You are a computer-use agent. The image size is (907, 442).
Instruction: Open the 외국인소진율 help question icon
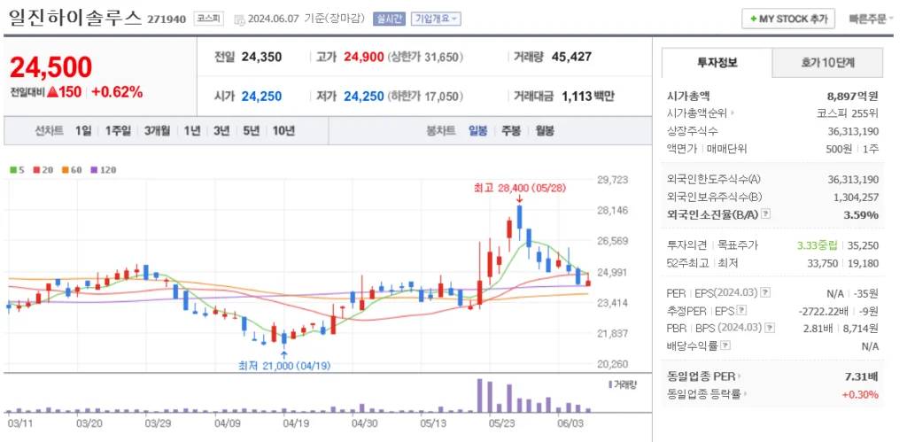click(x=766, y=214)
